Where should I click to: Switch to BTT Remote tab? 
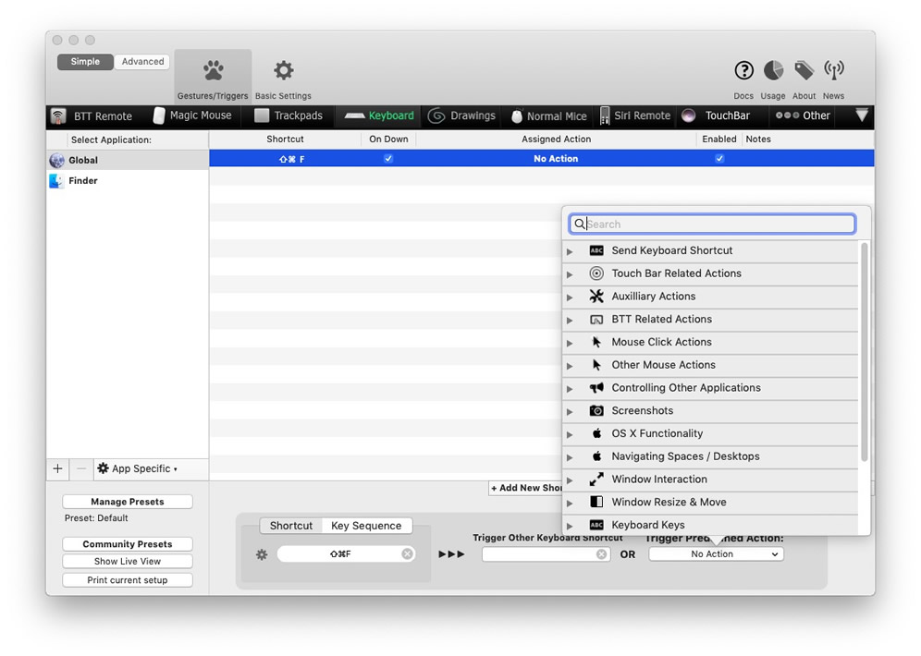[x=92, y=116]
